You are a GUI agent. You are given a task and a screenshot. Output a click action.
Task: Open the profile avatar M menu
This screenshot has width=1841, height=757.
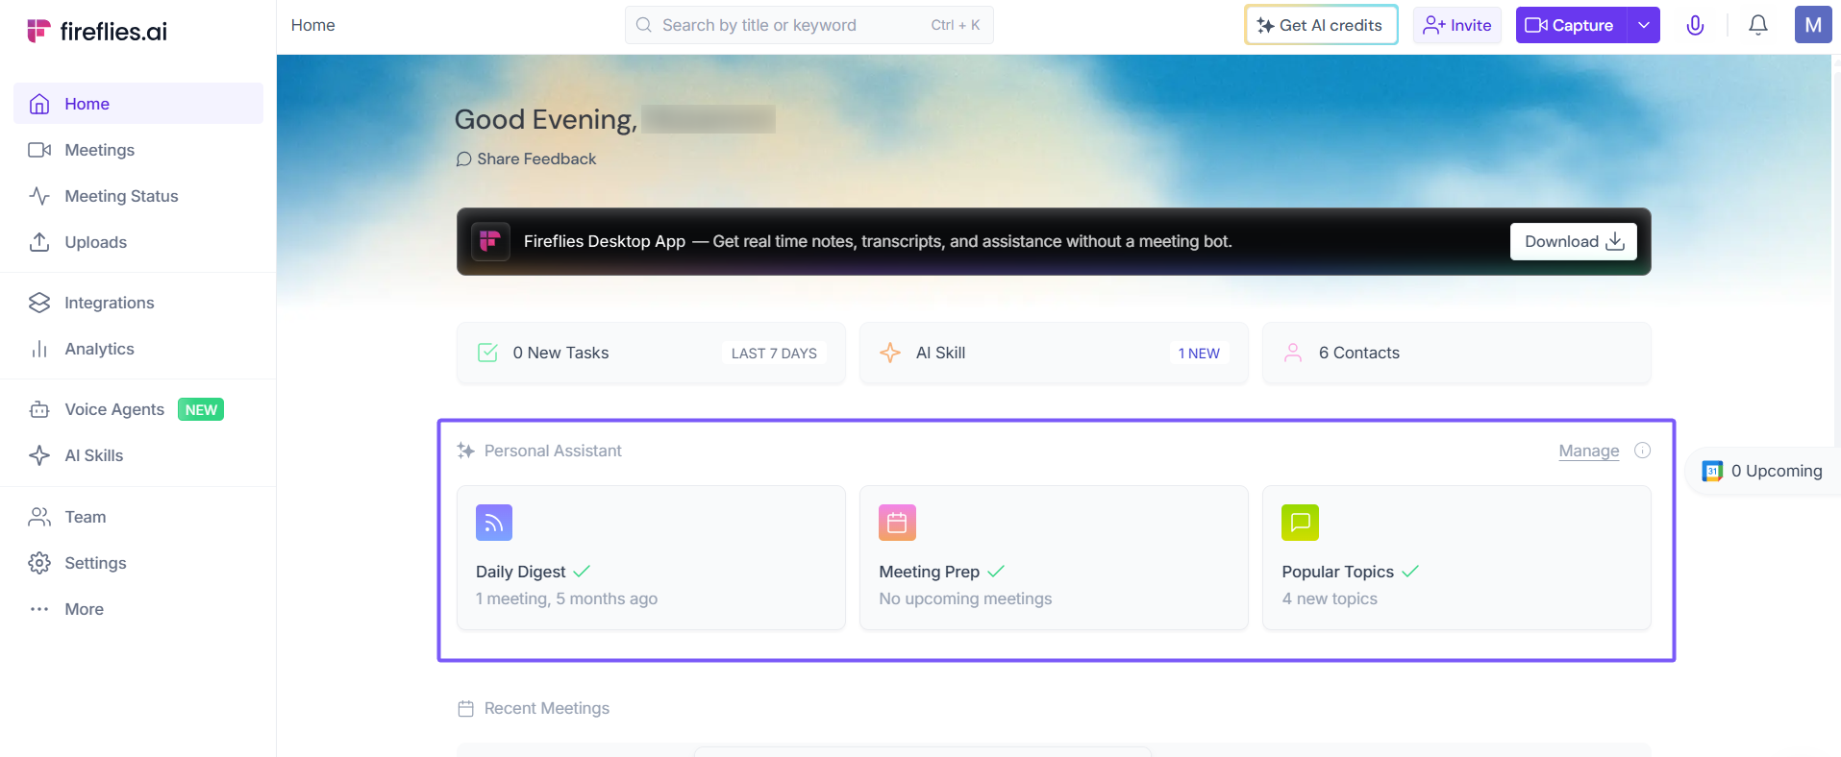pyautogui.click(x=1813, y=25)
